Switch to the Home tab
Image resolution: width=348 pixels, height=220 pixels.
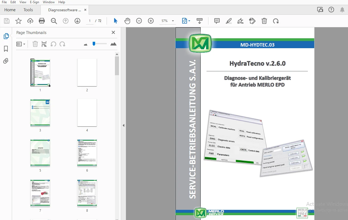[10, 10]
